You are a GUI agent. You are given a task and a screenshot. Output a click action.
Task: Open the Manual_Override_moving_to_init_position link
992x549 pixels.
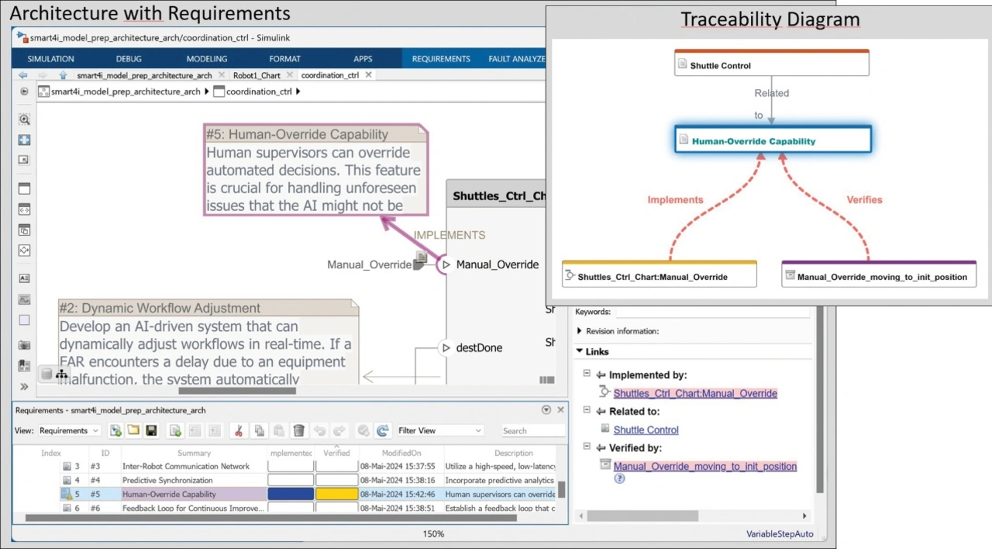[x=704, y=466]
